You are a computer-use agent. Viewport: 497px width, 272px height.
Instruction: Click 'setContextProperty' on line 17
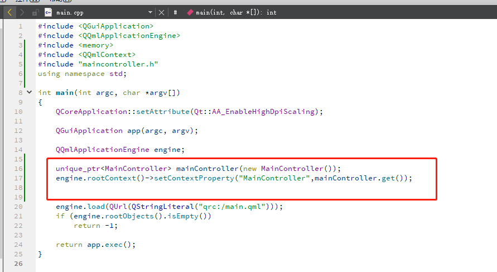point(194,178)
